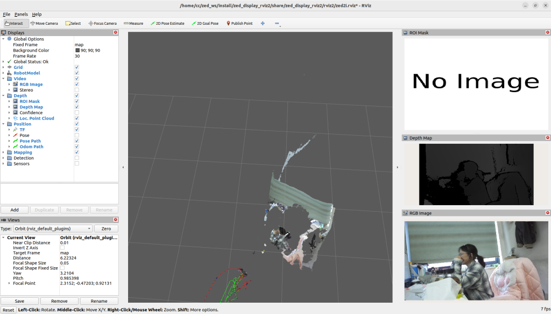Activate the Focus Camera tool

102,24
